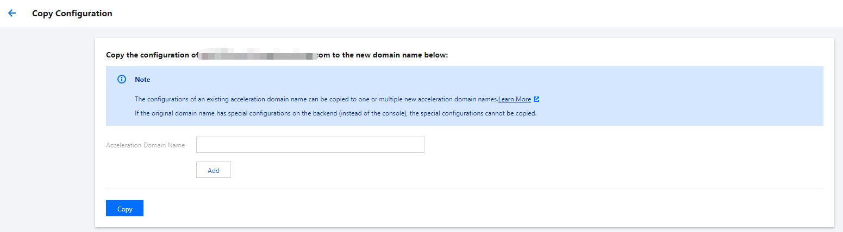The height and width of the screenshot is (232, 843).
Task: Click the info icon beside Note
Action: (x=122, y=80)
